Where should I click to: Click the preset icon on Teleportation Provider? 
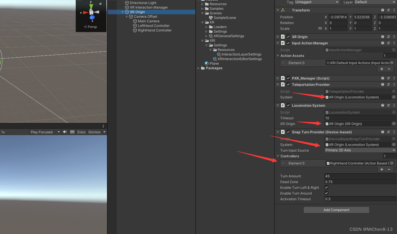tap(388, 84)
